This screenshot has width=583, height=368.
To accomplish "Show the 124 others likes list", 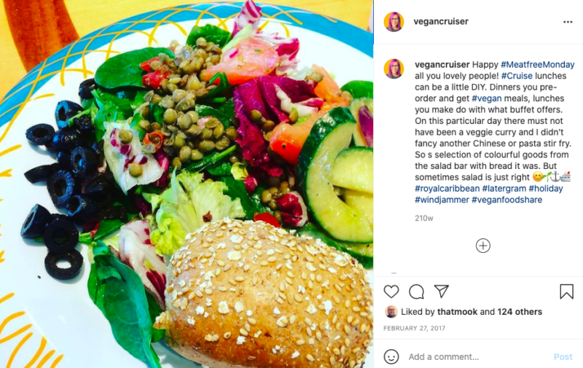I will [520, 312].
